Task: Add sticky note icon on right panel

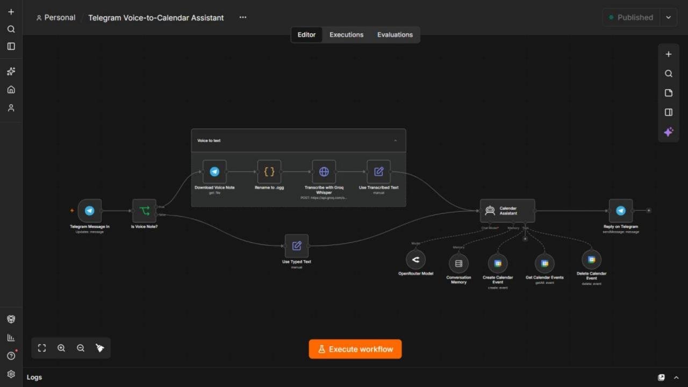Action: (669, 93)
